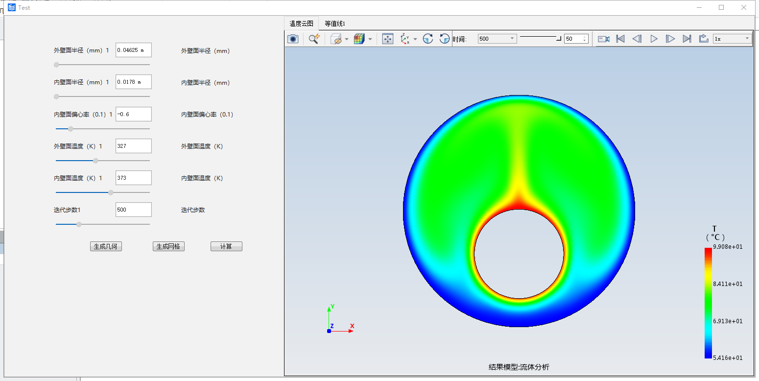
Task: Click the fit-to-view arrows icon
Action: coord(388,39)
